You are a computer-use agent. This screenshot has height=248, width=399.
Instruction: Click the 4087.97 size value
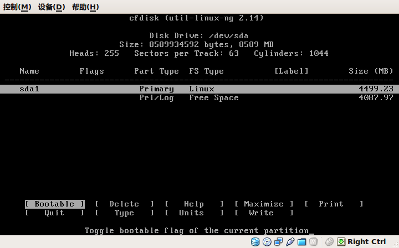point(376,98)
